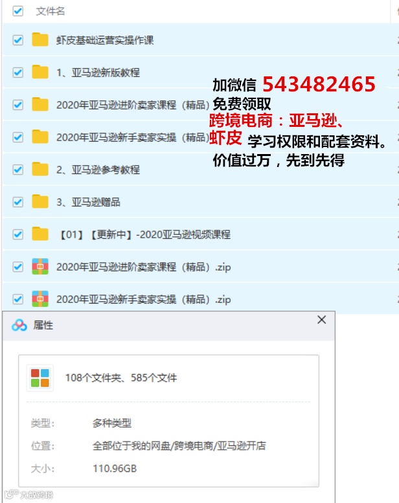The width and height of the screenshot is (399, 503).
Task: Select the 虾皮基础运营实操作课 file name
Action: click(105, 40)
